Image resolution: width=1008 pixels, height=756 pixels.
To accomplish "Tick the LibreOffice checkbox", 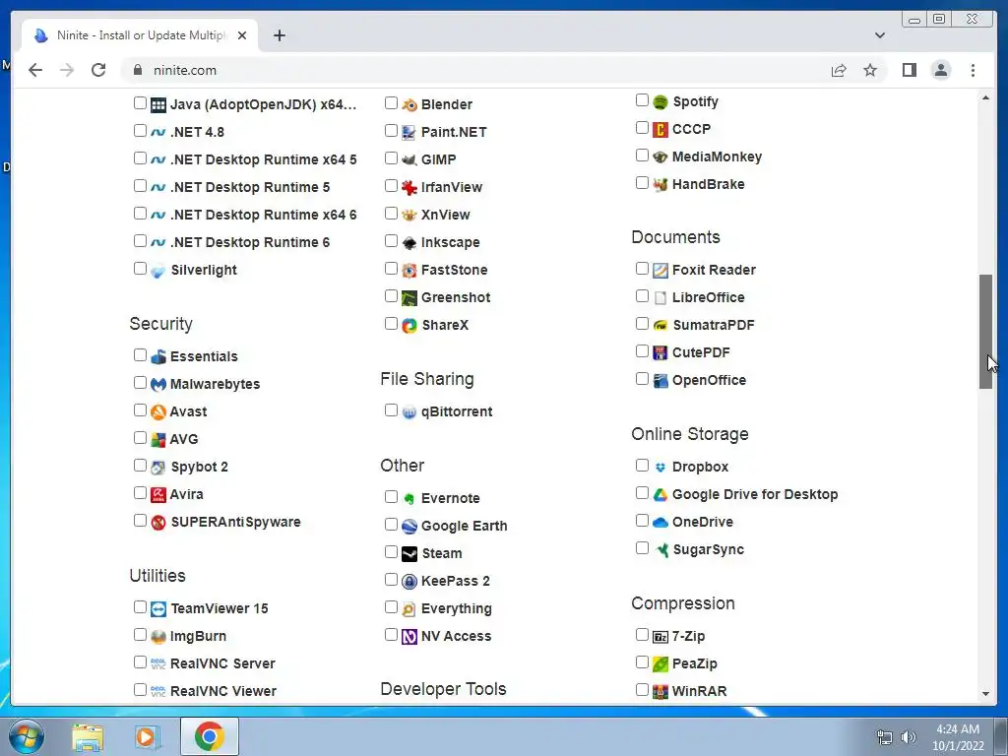I will tap(642, 296).
